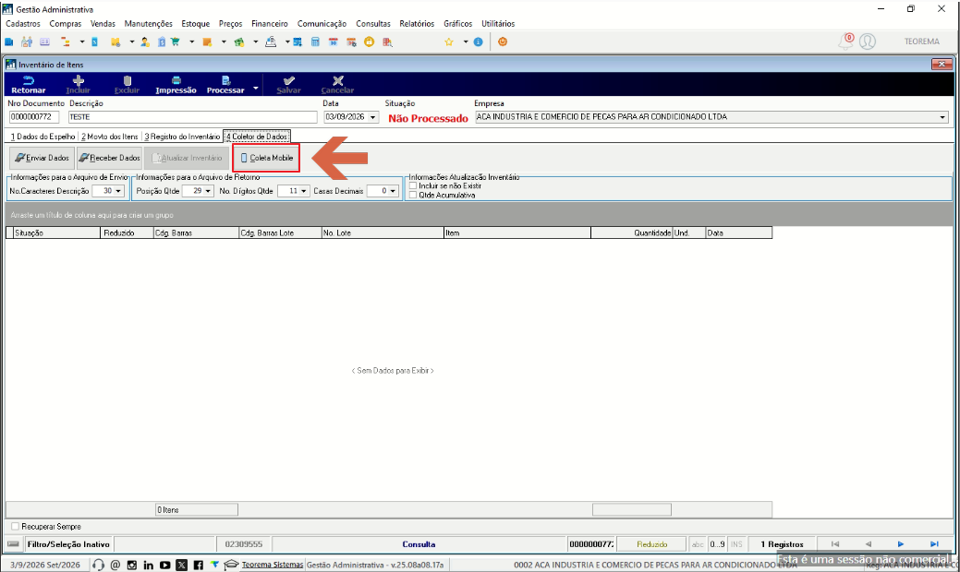Viewport: 960px width, 572px height.
Task: Open 'No.Caracteres Descrição' dropdown
Action: (118, 191)
